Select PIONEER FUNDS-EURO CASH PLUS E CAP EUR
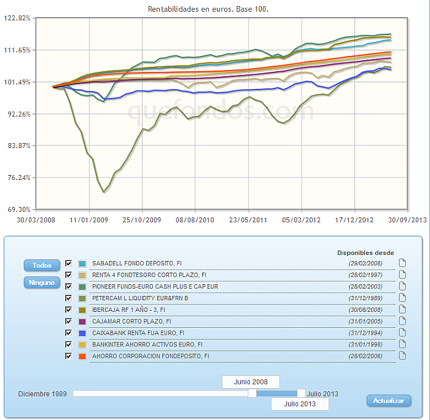The image size is (430, 420). (155, 287)
